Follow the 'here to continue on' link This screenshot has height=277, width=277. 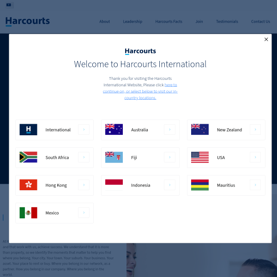(140, 91)
